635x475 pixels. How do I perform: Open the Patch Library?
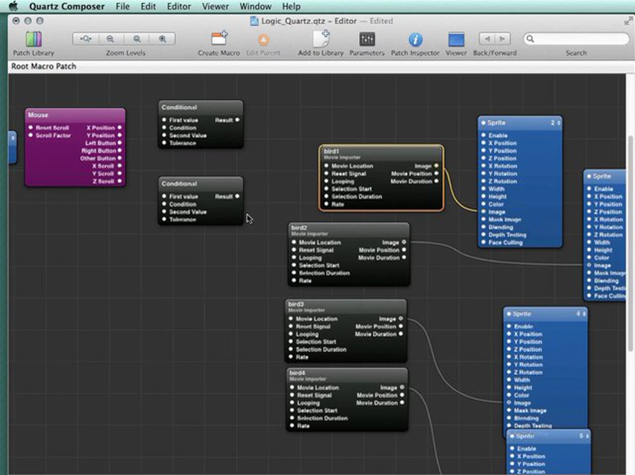coord(34,39)
